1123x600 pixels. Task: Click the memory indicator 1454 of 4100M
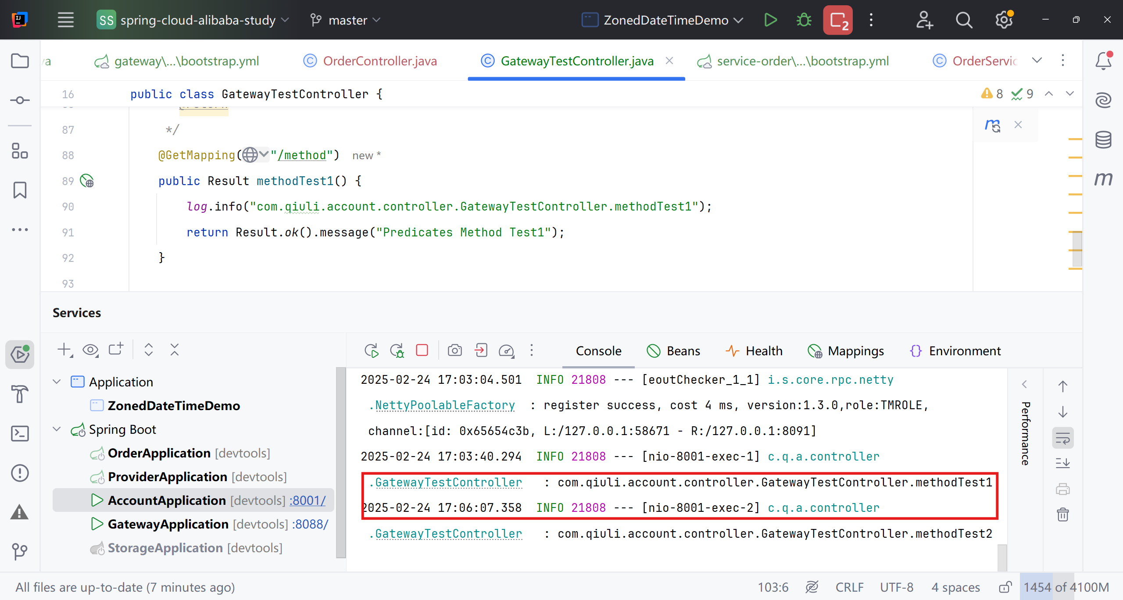1066,587
